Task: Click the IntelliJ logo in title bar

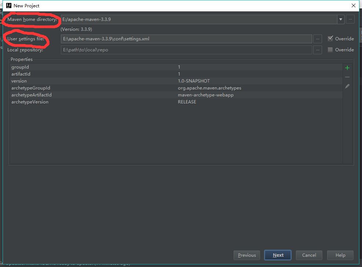Action: click(9, 6)
